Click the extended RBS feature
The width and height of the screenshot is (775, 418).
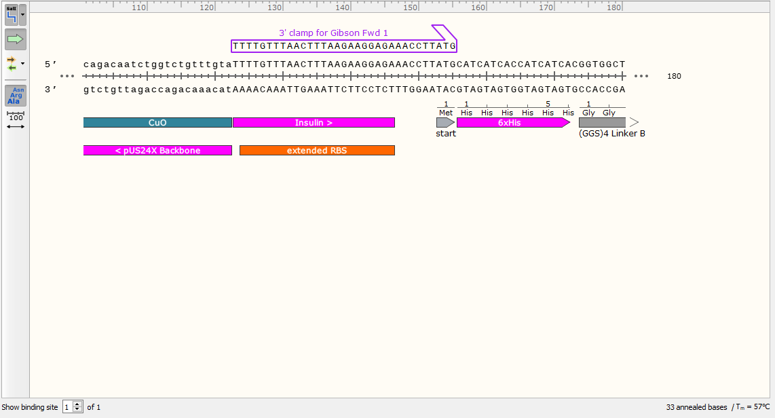[316, 150]
